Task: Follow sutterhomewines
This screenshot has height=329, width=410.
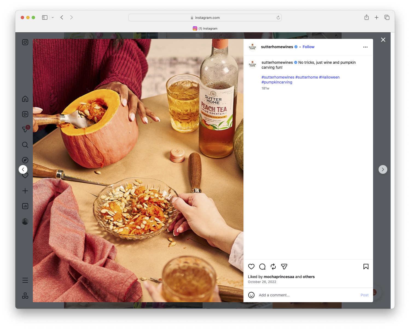Action: (x=309, y=47)
